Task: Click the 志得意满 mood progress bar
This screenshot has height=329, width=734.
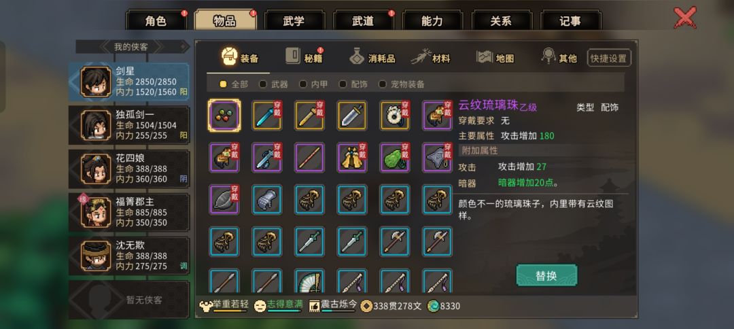Action: tap(283, 310)
